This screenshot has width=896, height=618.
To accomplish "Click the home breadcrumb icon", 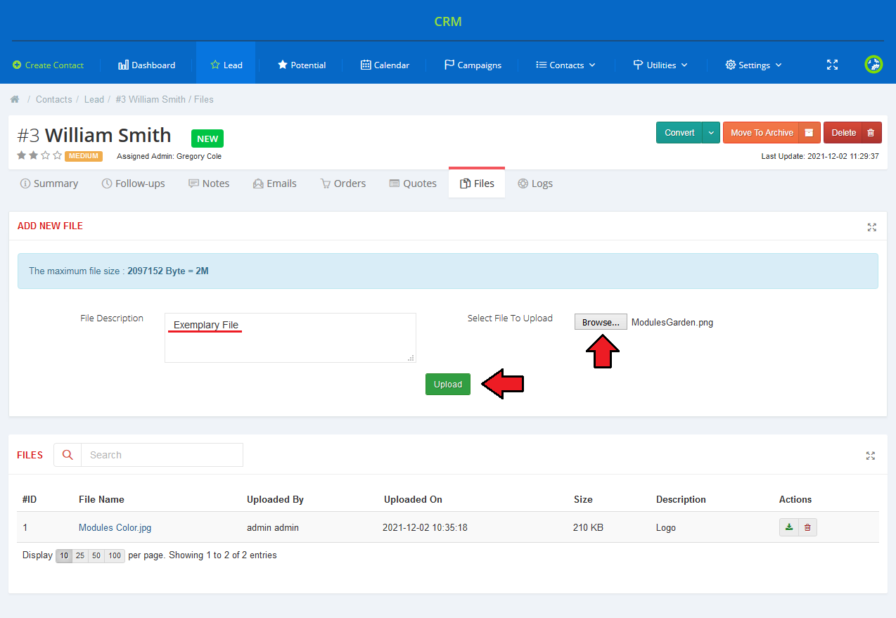I will [15, 99].
